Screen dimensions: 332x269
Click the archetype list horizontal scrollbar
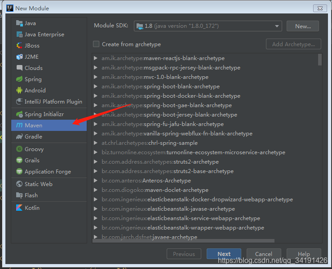pos(183,241)
